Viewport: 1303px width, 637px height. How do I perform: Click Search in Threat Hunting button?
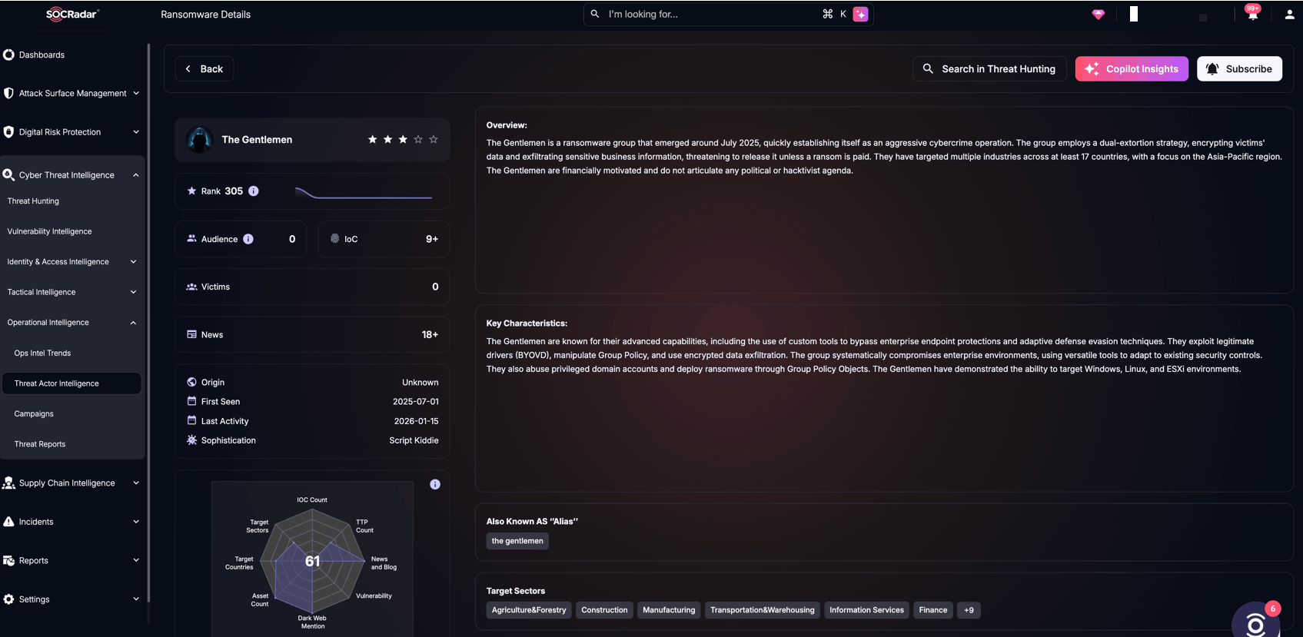click(x=989, y=69)
